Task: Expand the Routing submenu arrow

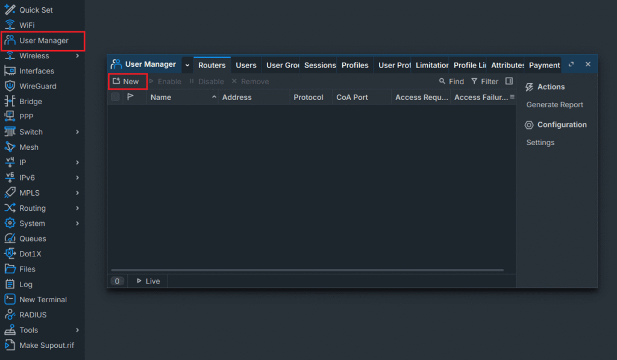Action: pos(78,208)
